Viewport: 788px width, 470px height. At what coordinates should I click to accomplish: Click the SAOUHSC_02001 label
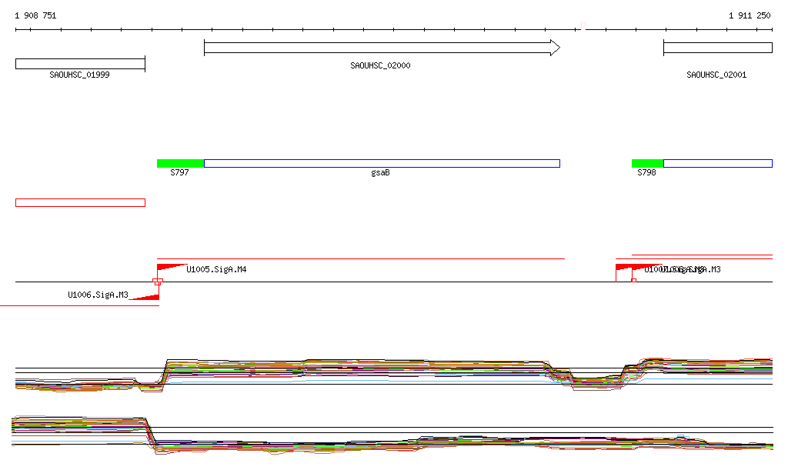[x=716, y=75]
